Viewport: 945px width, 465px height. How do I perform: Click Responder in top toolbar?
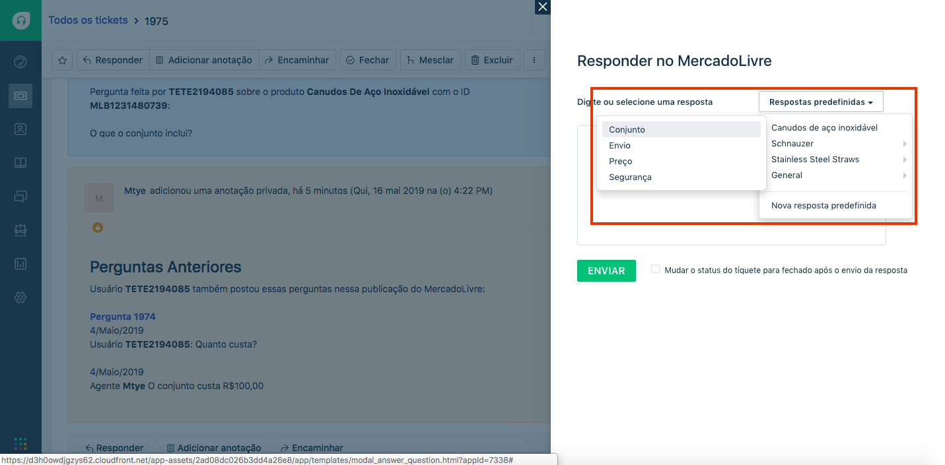click(113, 60)
